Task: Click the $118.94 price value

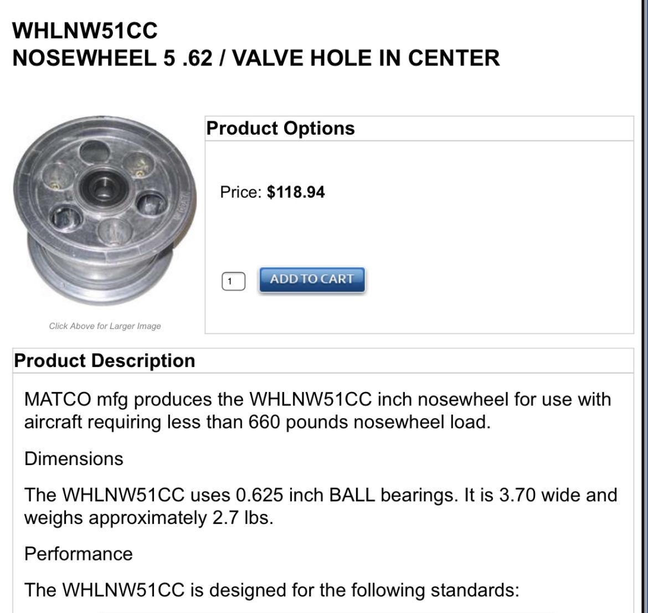Action: coord(296,193)
